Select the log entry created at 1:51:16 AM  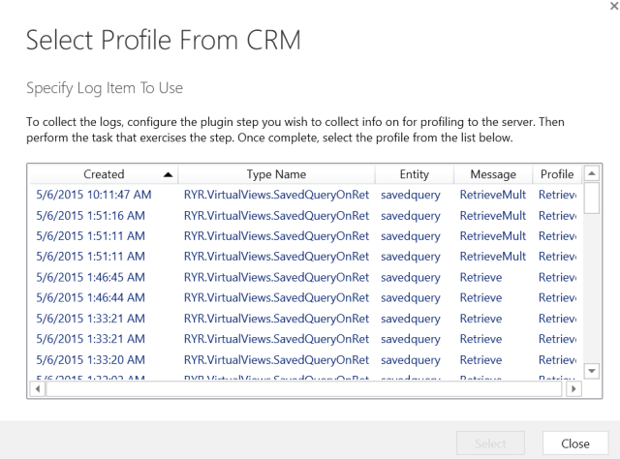90,215
